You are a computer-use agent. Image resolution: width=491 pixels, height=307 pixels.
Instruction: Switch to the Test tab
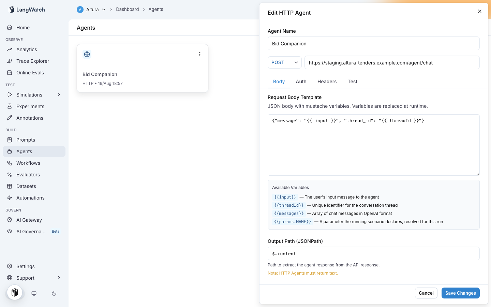pyautogui.click(x=353, y=82)
